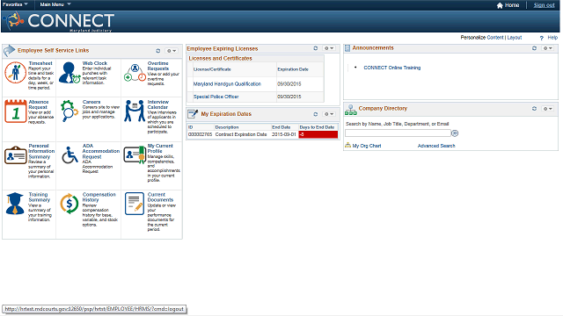Image resolution: width=563 pixels, height=316 pixels.
Task: Open the Timesheet icon
Action: [x=16, y=73]
